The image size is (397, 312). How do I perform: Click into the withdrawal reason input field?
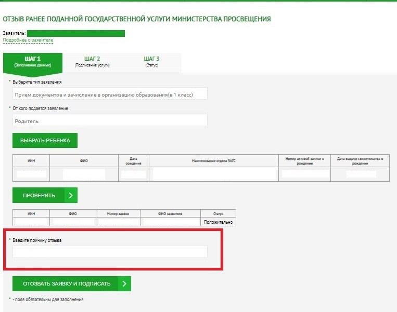tap(110, 252)
